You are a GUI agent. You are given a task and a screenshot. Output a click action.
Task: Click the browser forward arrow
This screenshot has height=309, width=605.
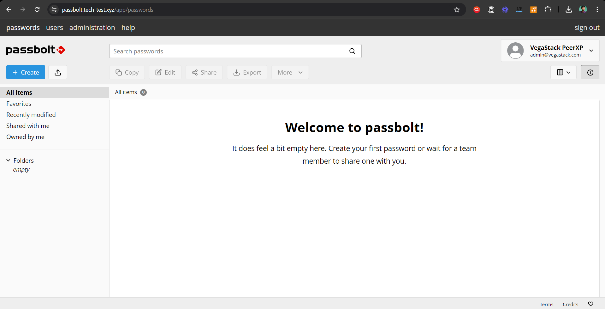point(23,9)
